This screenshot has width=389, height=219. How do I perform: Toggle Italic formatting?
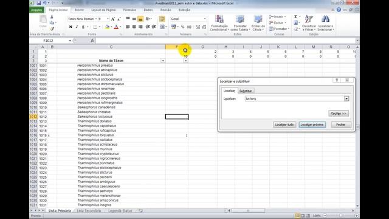[x=77, y=27]
